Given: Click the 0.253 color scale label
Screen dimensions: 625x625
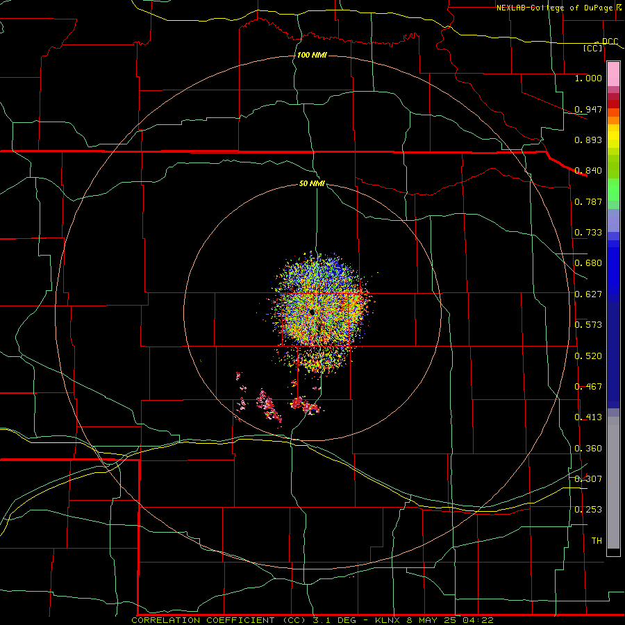Looking at the screenshot, I should (588, 510).
